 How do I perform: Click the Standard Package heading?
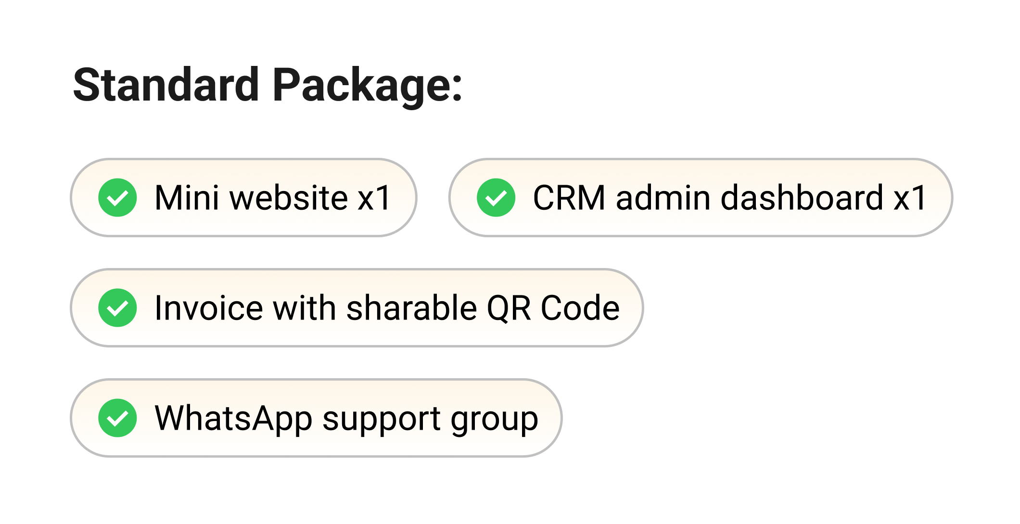(x=268, y=86)
